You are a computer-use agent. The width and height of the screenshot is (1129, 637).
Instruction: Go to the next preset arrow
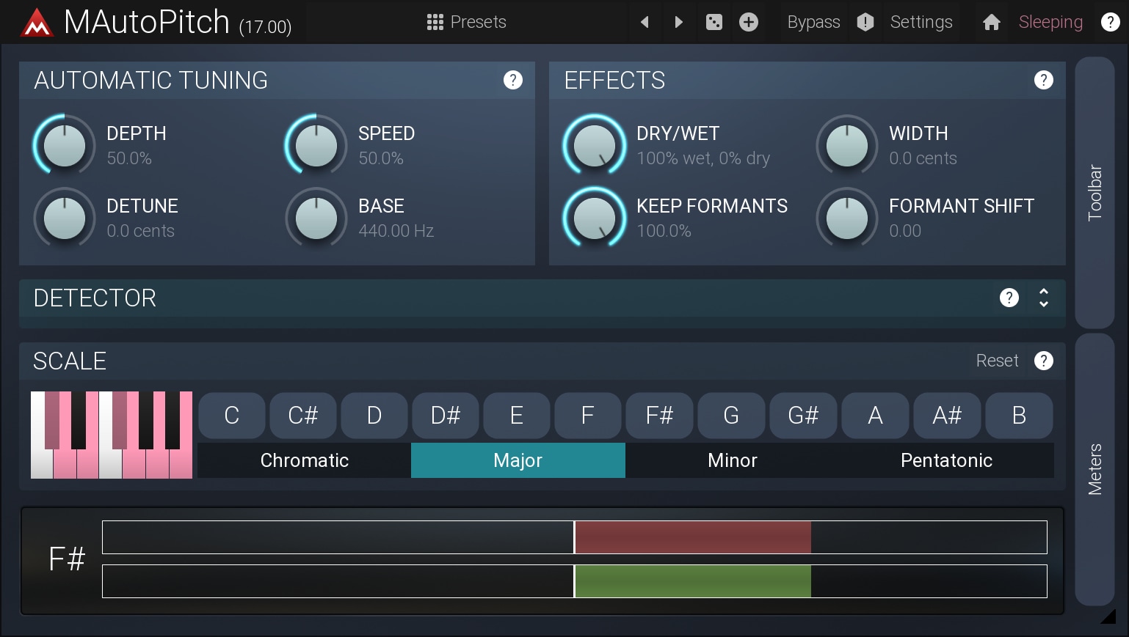(x=679, y=22)
